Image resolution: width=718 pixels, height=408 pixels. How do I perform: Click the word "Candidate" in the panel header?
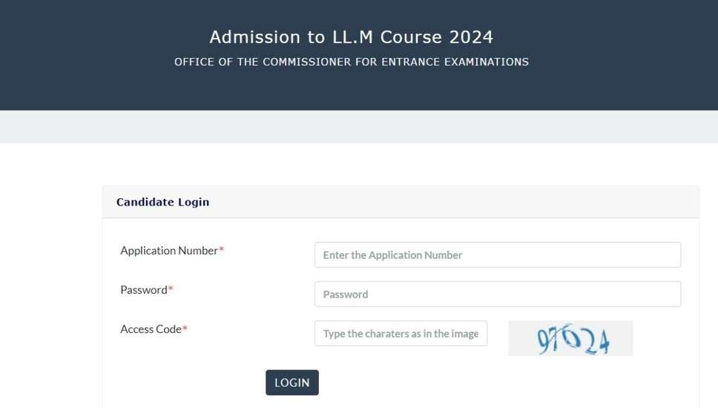[145, 202]
